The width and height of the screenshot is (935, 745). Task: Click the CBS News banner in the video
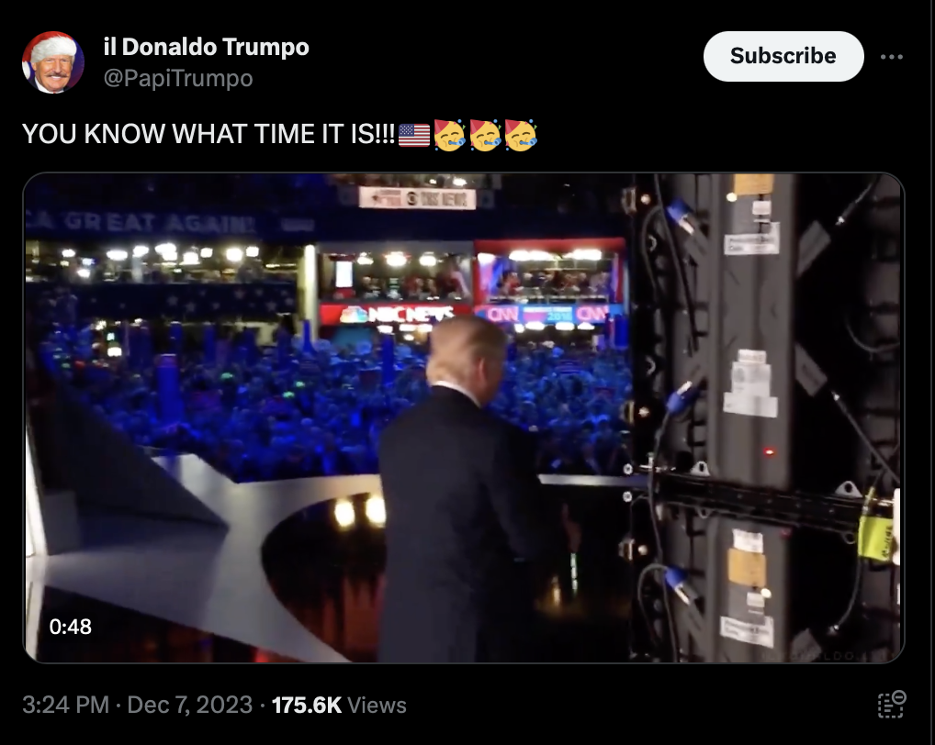pos(417,198)
